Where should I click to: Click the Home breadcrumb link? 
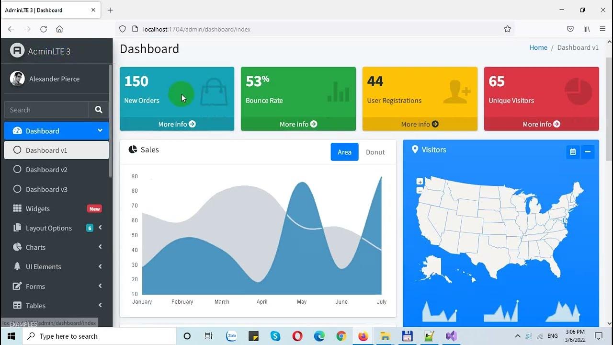(538, 47)
